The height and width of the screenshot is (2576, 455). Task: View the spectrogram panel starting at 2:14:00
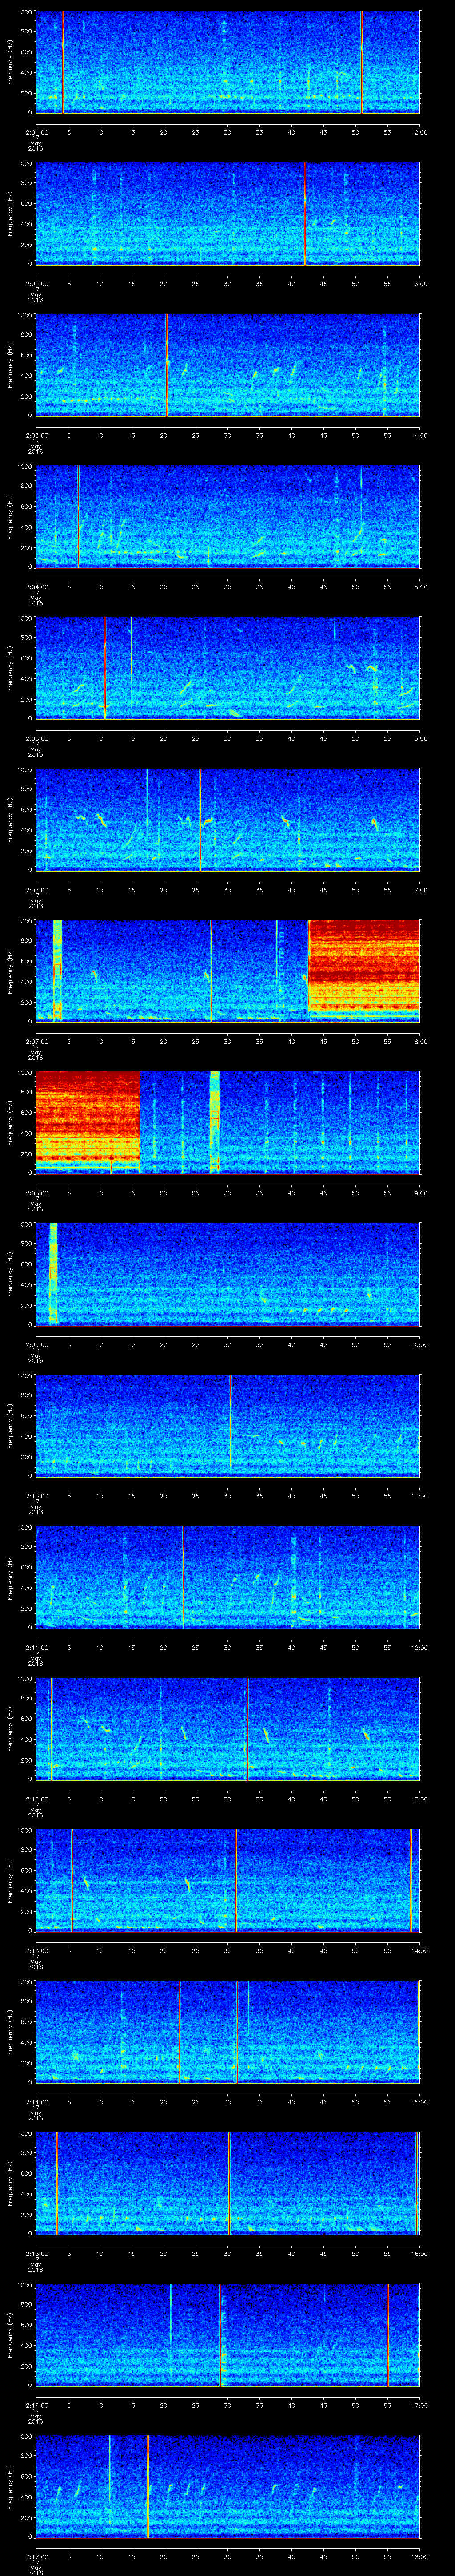[227, 2032]
